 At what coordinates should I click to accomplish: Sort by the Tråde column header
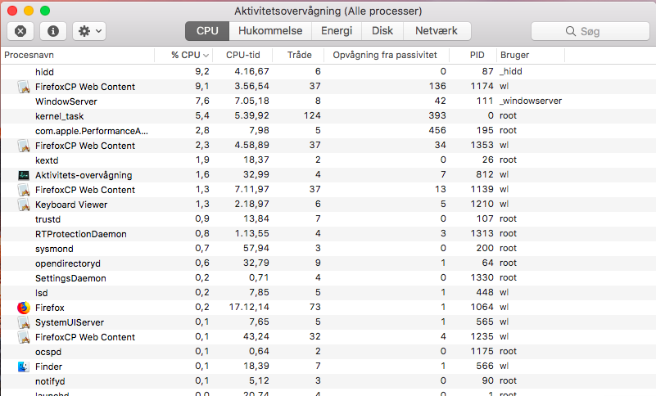298,55
